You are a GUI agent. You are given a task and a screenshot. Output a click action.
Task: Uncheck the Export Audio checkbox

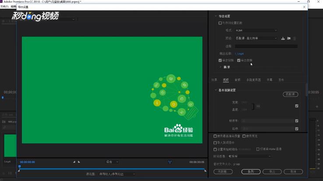pyautogui.click(x=239, y=60)
